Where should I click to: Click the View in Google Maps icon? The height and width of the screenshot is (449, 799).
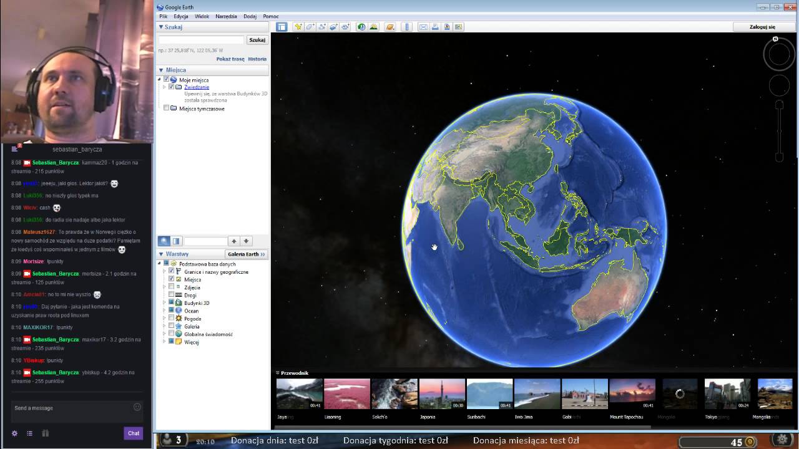[459, 27]
